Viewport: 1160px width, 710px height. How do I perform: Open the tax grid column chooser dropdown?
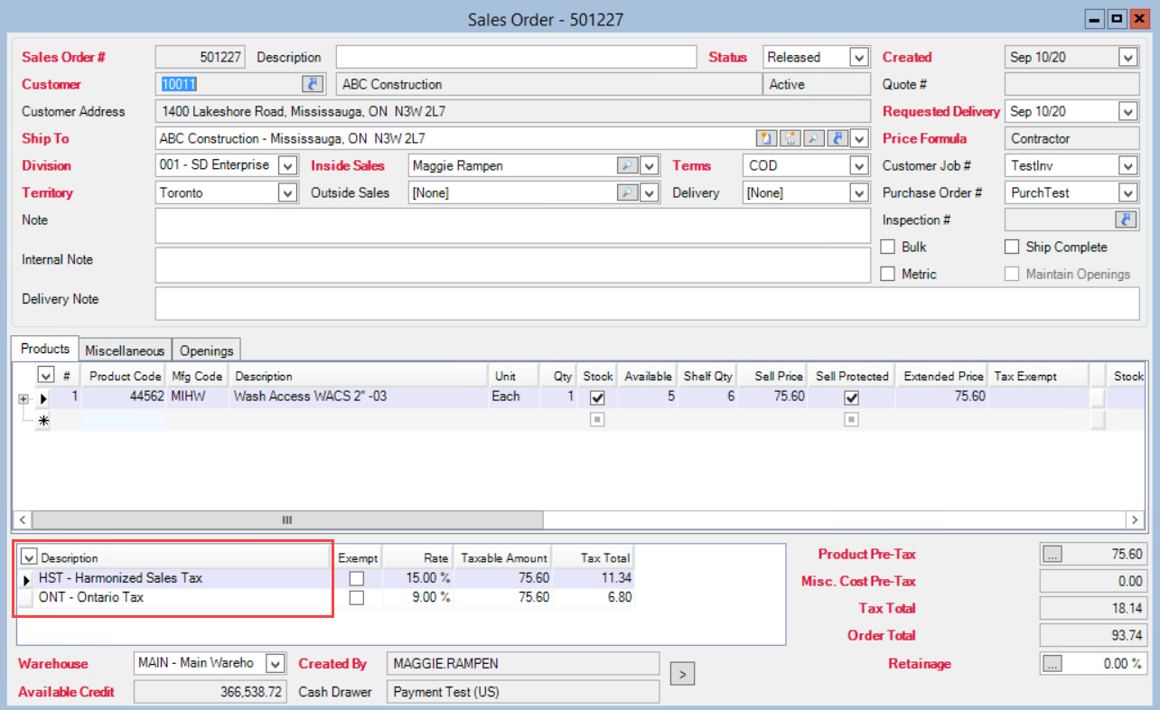point(28,557)
